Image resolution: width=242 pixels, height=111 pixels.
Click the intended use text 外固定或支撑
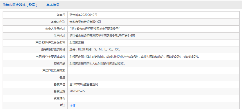pos(97,63)
